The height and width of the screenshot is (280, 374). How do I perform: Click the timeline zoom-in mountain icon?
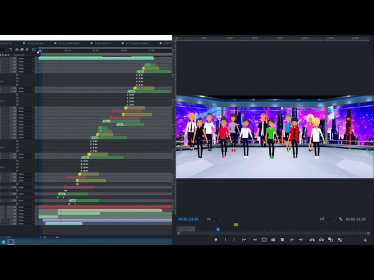click(x=57, y=237)
